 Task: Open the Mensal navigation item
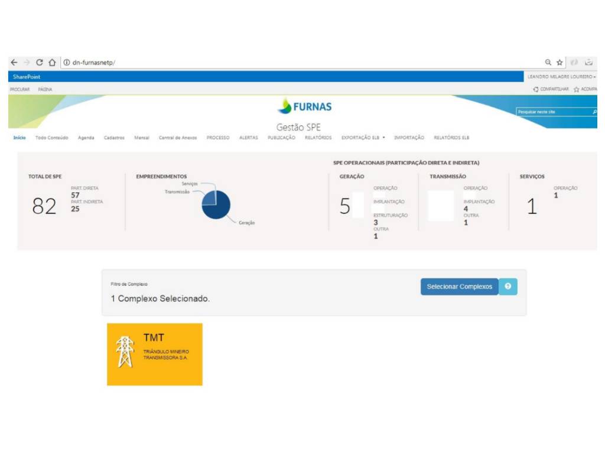142,137
